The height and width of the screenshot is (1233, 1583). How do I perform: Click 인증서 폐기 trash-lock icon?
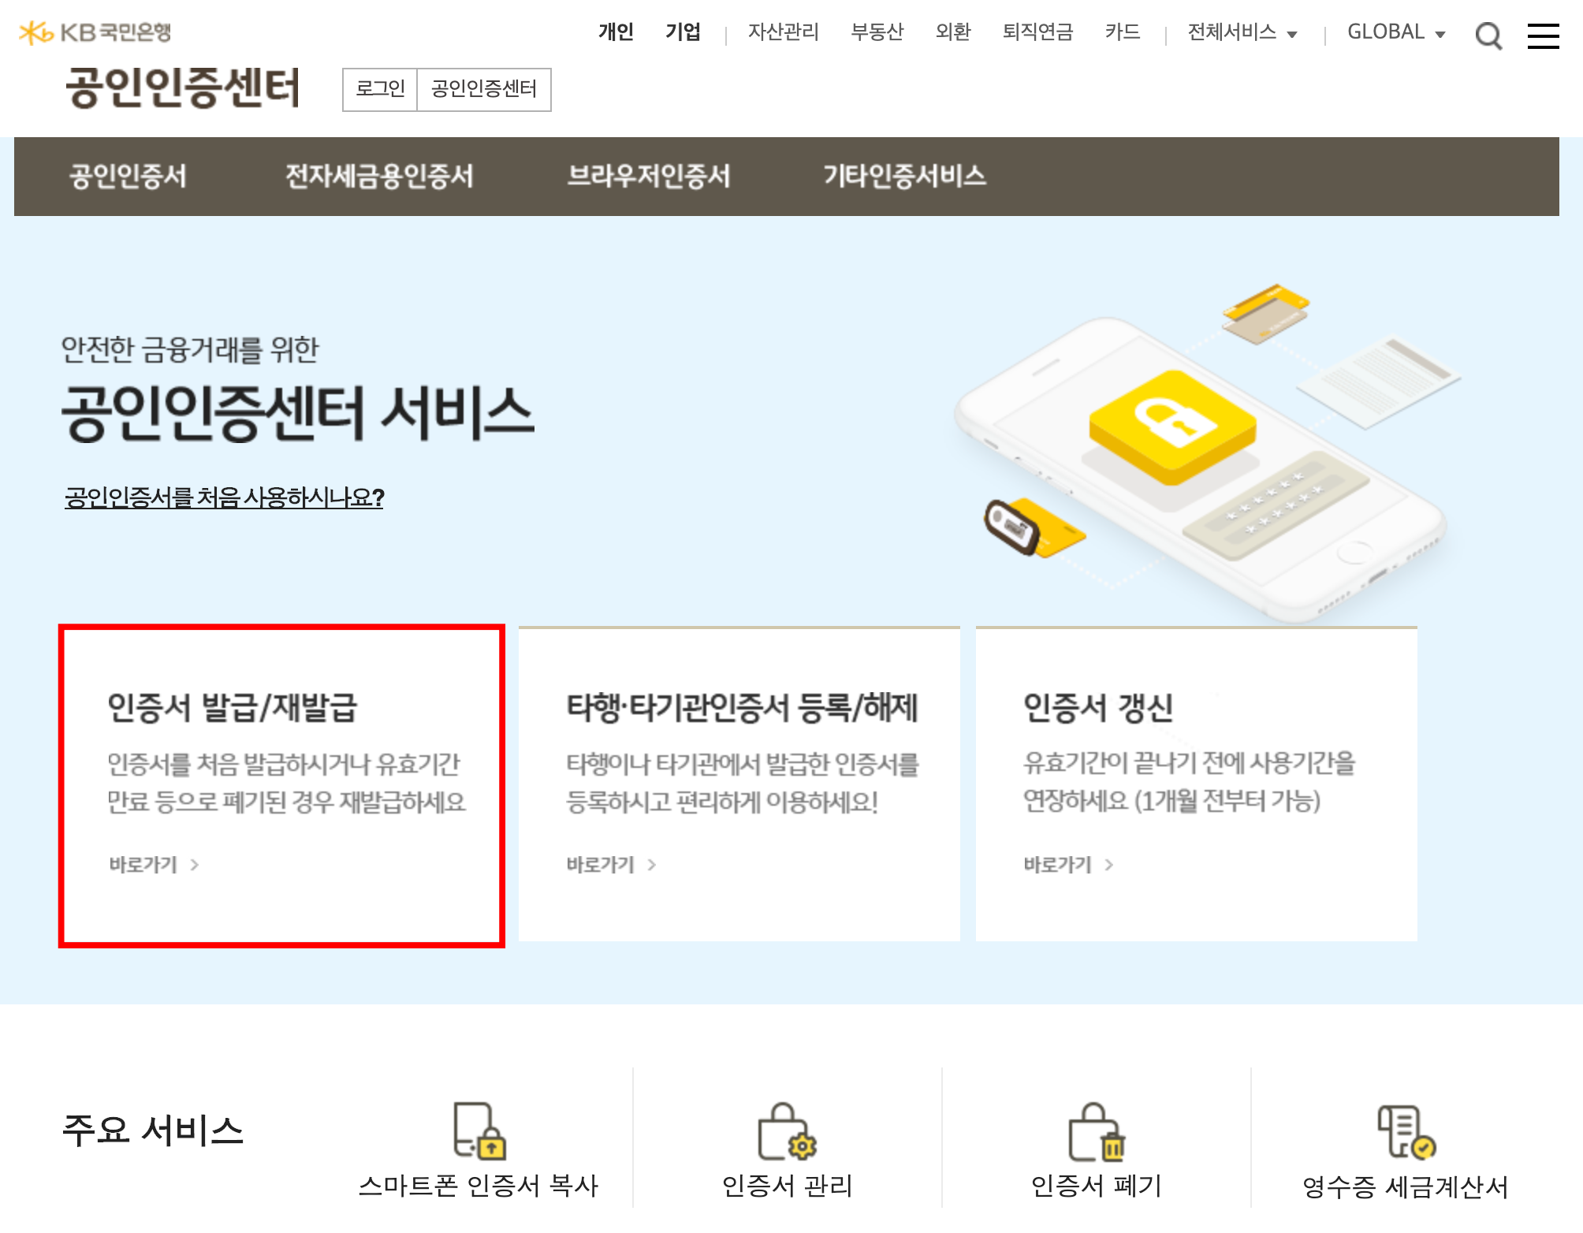click(x=1096, y=1131)
